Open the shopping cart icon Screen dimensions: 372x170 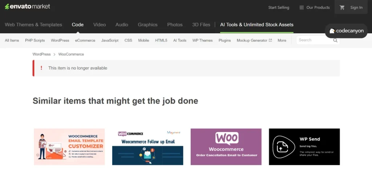click(342, 8)
